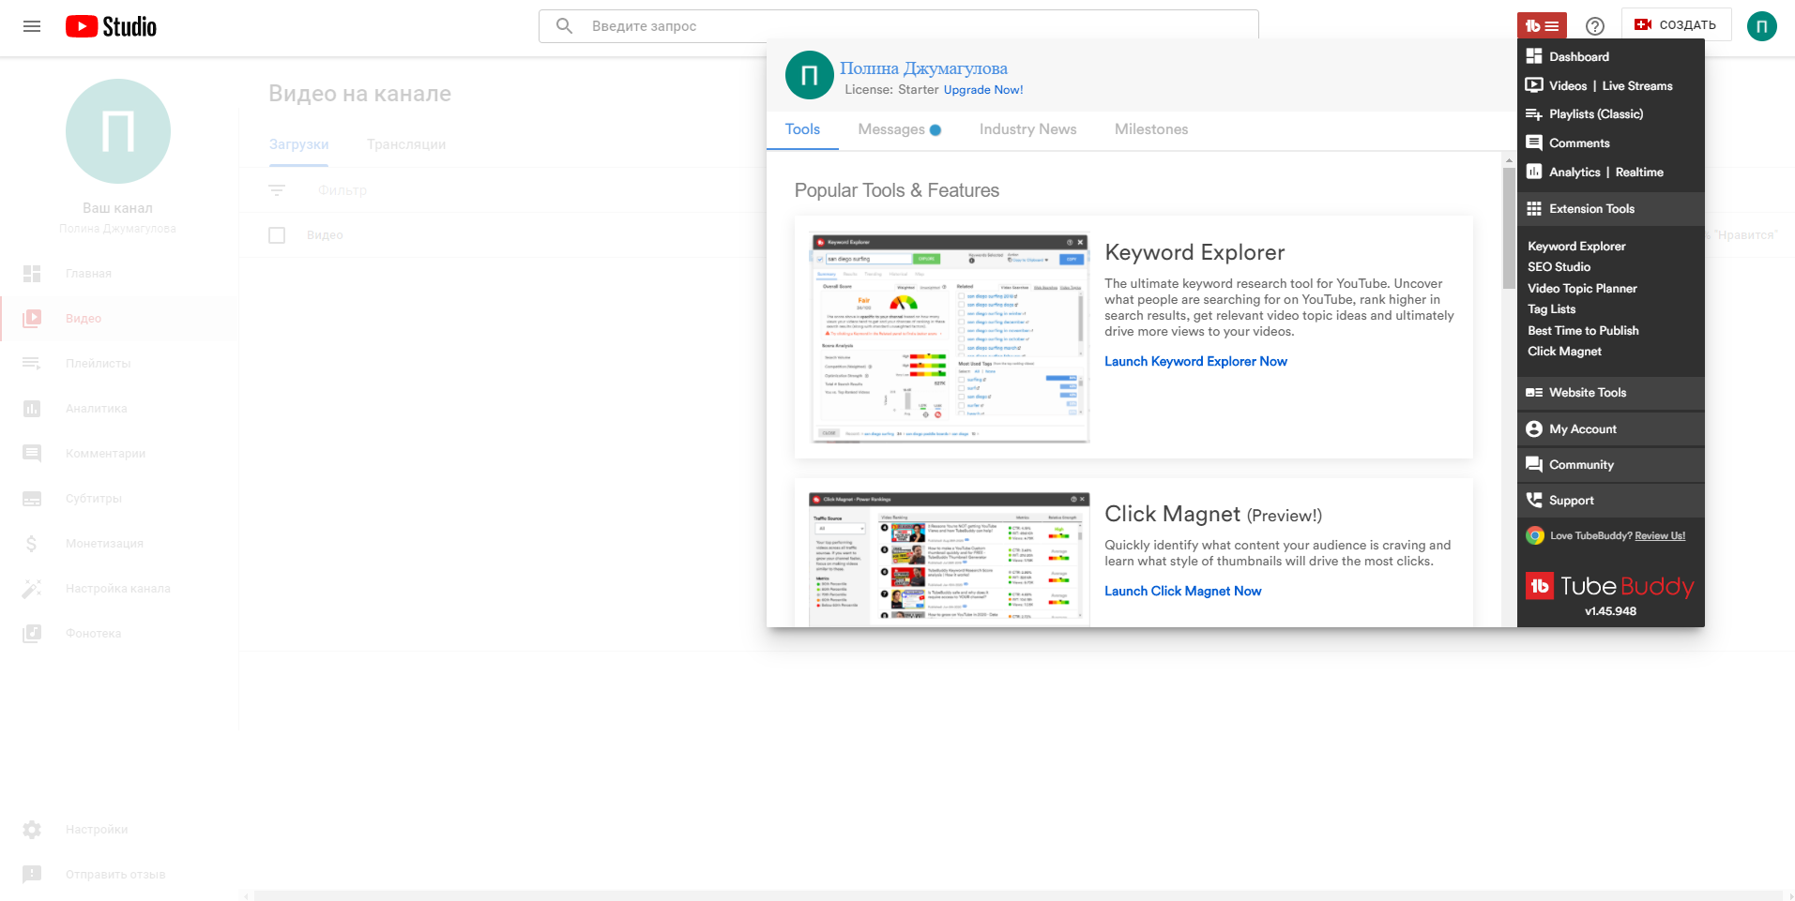Click the Dashboard grid icon in TubeBuddy menu
The width and height of the screenshot is (1795, 901).
pyautogui.click(x=1534, y=56)
